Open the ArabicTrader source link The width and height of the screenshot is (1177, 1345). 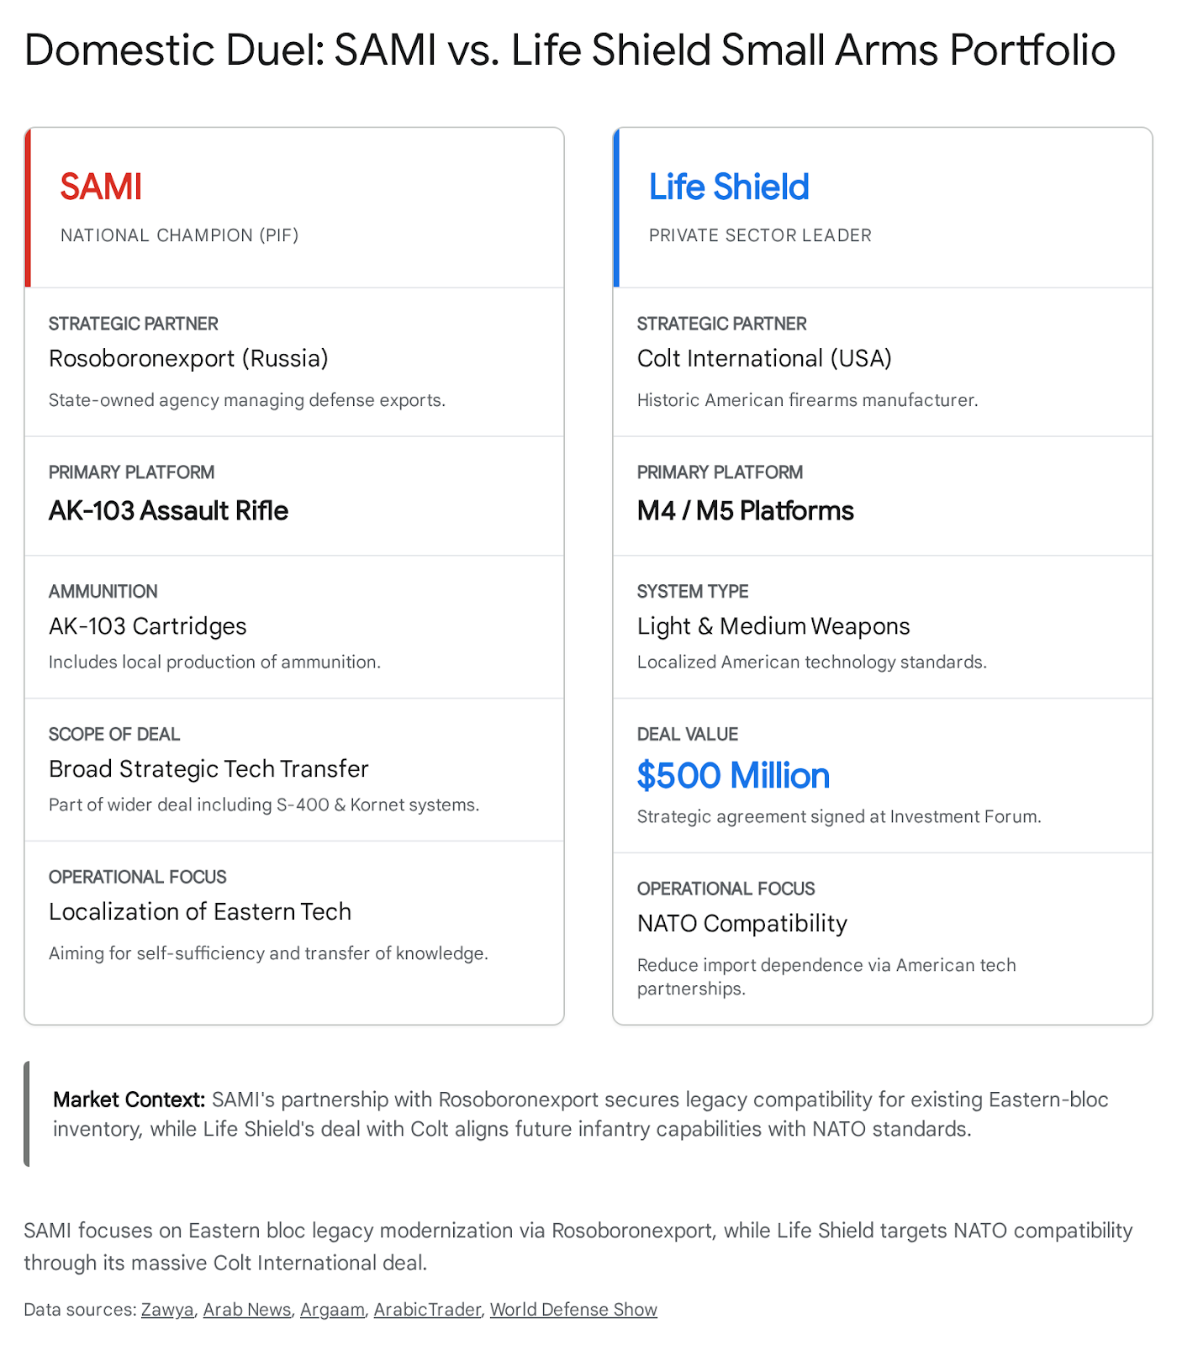coord(427,1310)
